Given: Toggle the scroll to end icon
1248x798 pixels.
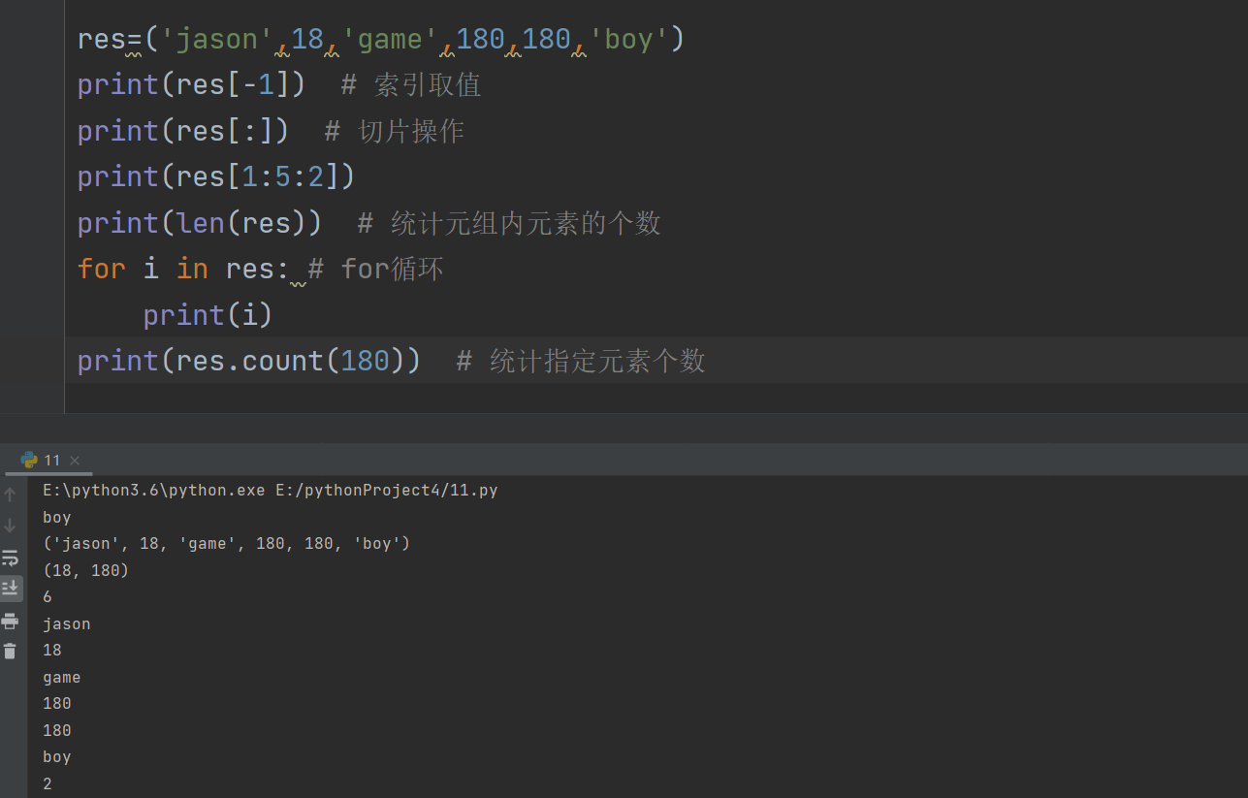Looking at the screenshot, I should pos(11,589).
